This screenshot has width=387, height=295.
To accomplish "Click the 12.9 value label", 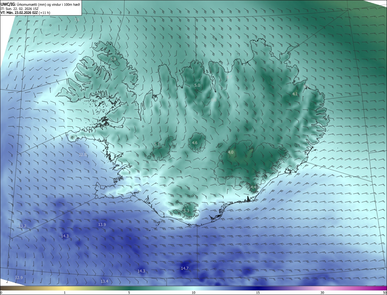I will pos(19,278).
